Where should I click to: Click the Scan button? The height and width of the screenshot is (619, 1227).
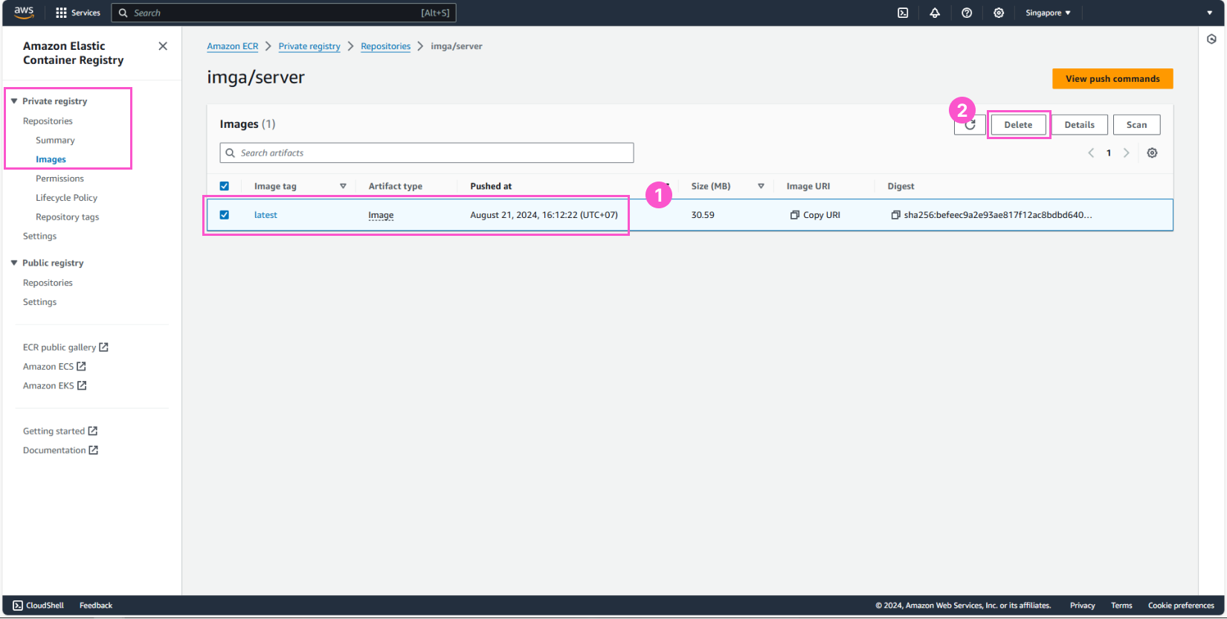(1136, 125)
